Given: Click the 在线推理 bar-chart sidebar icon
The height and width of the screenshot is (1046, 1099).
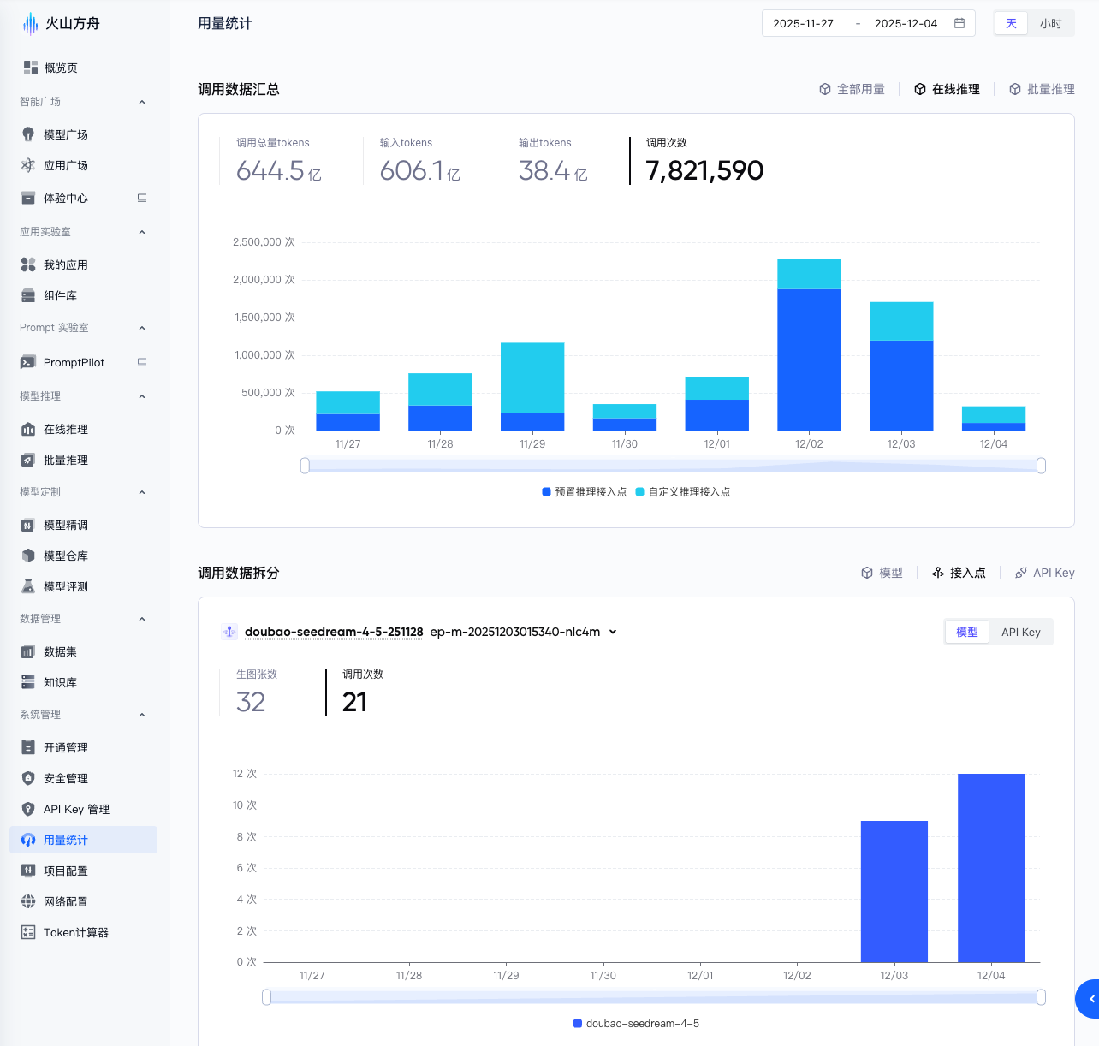Looking at the screenshot, I should click(28, 429).
